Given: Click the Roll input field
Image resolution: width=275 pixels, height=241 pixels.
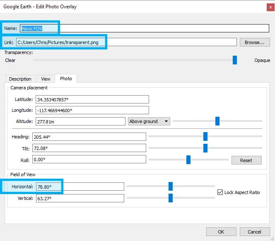Looking at the screenshot, I should (x=89, y=159).
